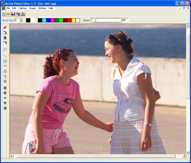Image resolution: width=191 pixels, height=163 pixels.
Task: Open the File menu
Action: [x=8, y=8]
